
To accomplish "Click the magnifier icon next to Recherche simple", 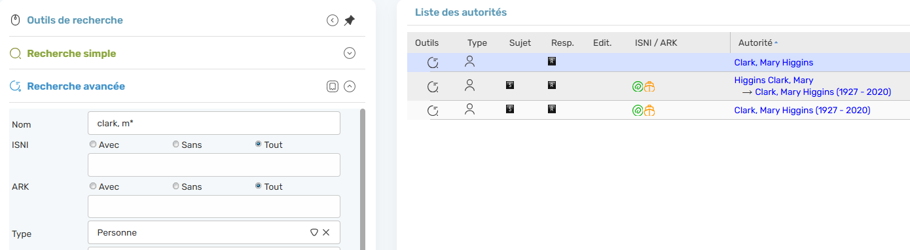I will point(16,54).
